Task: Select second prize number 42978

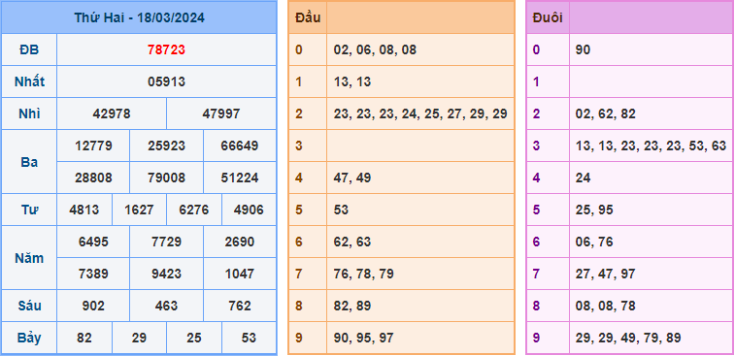Action: click(112, 113)
